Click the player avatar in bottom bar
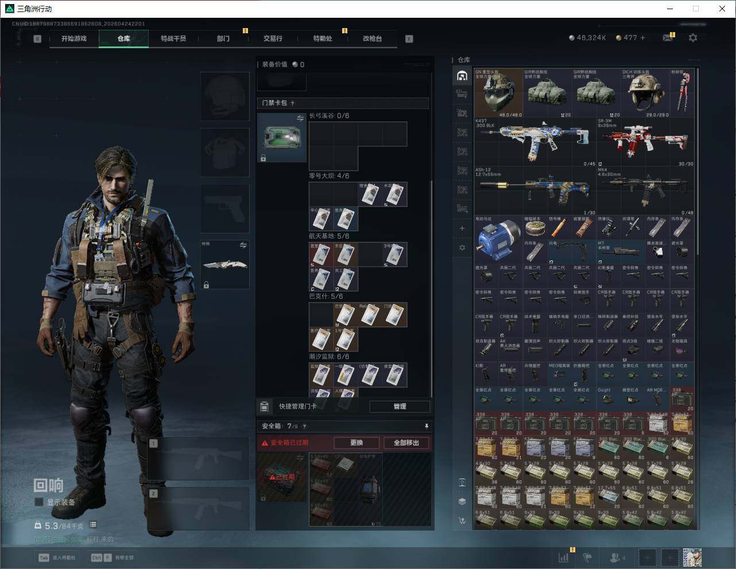Image resolution: width=736 pixels, height=569 pixels. coord(692,557)
